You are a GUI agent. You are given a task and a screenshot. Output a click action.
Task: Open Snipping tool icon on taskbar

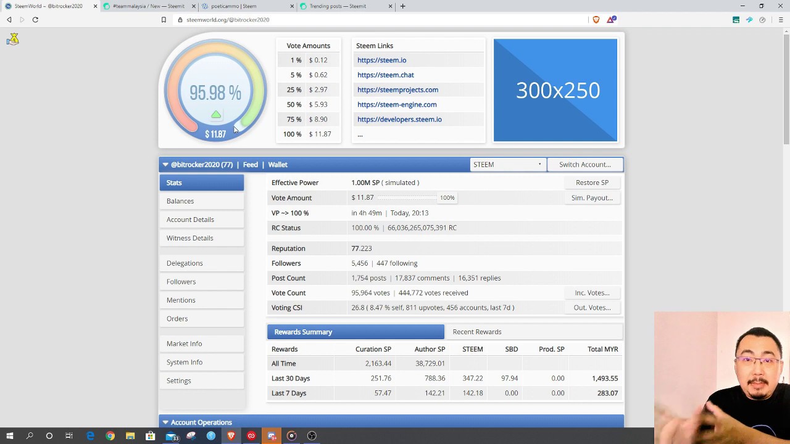pos(191,436)
